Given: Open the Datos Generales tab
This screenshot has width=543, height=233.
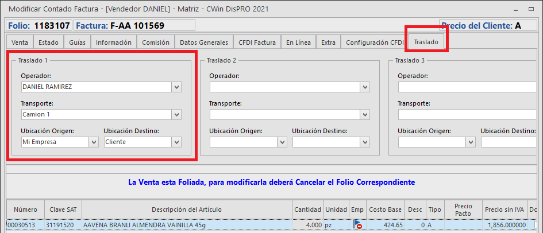Looking at the screenshot, I should 203,42.
